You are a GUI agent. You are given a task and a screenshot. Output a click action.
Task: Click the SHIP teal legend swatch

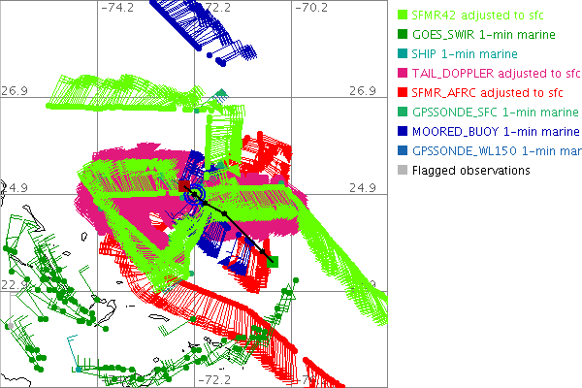pos(403,54)
